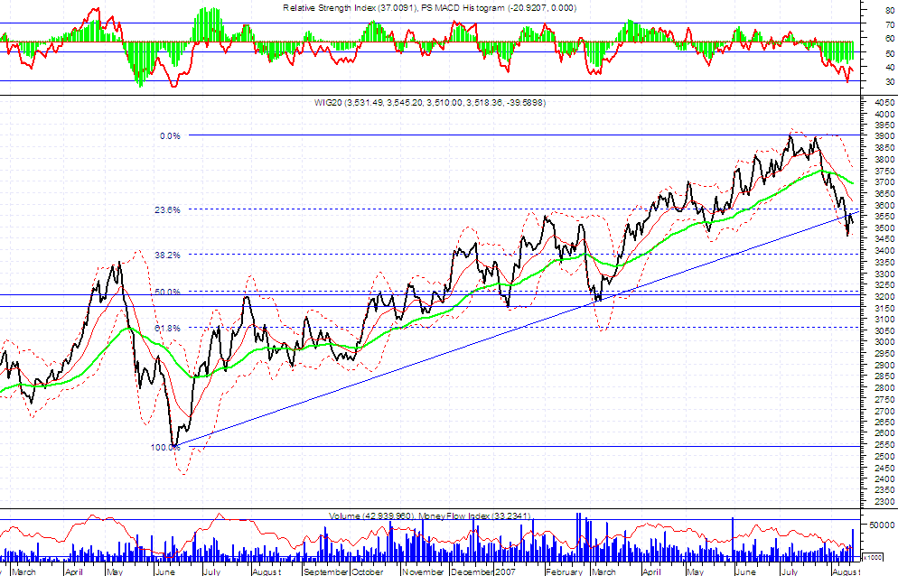The image size is (898, 576).
Task: Click the 2300 price axis value
Action: click(x=884, y=502)
